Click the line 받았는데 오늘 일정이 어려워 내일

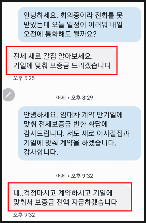click(73, 25)
